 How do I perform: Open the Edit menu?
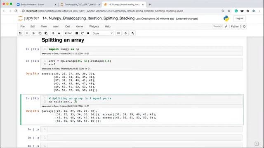(33, 26)
